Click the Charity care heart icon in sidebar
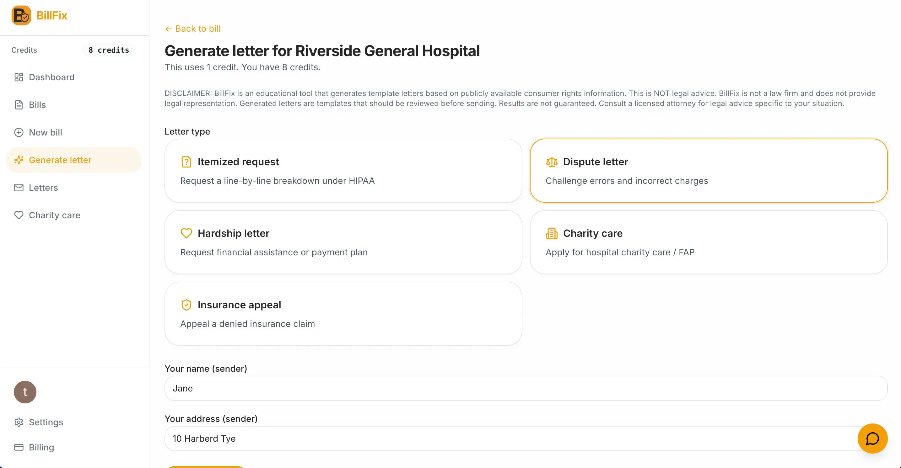Screen dimensions: 901x468 pos(19,215)
